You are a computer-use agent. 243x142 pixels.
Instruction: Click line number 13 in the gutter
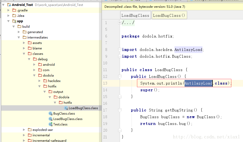pyautogui.click(x=105, y=83)
